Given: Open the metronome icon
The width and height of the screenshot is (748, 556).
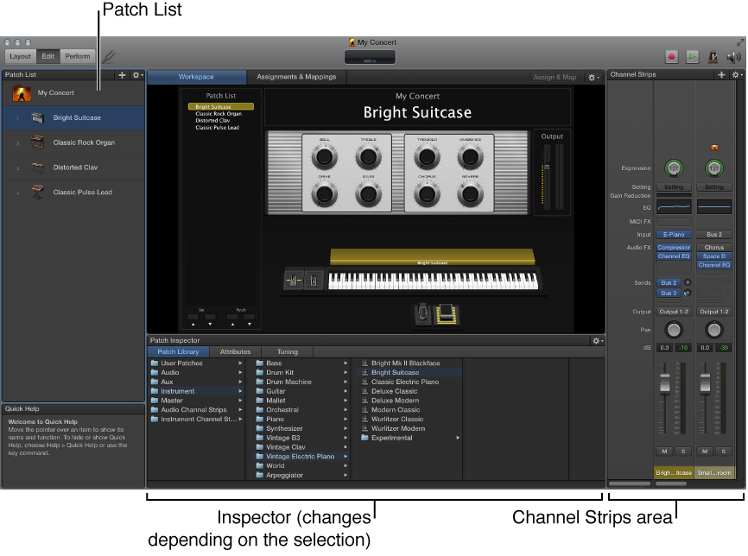Looking at the screenshot, I should 713,57.
